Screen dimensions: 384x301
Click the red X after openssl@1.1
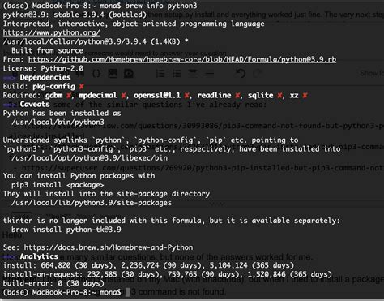point(187,96)
